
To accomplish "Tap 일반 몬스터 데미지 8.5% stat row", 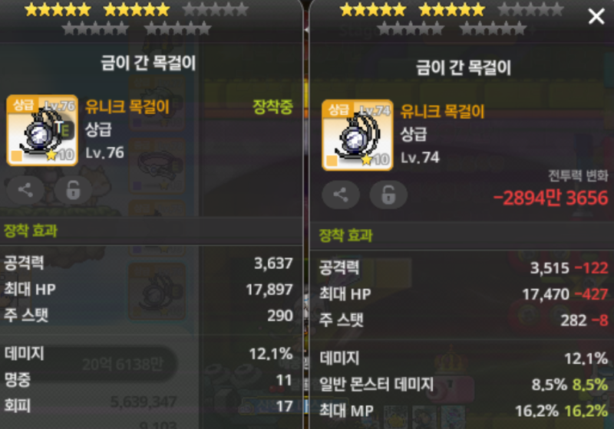I will 464,385.
